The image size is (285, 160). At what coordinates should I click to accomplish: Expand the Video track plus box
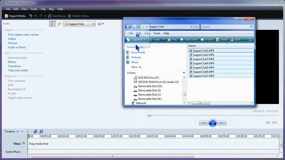(x=24, y=143)
